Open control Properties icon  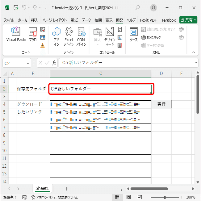click(x=120, y=29)
